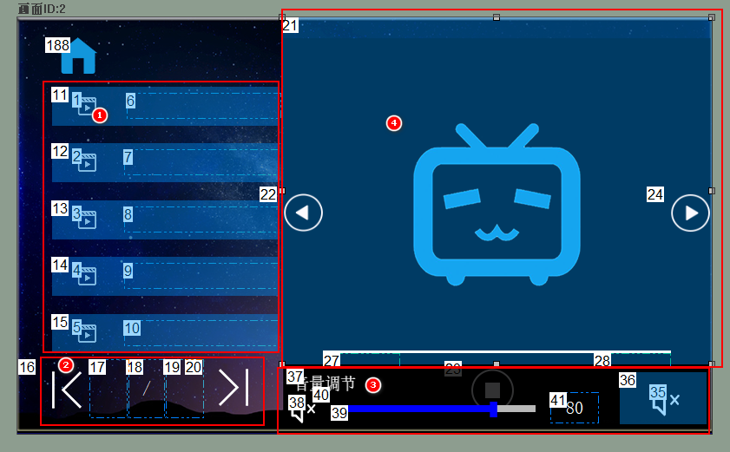This screenshot has height=452, width=730.
Task: Click the volume value field showing 80
Action: pos(575,408)
